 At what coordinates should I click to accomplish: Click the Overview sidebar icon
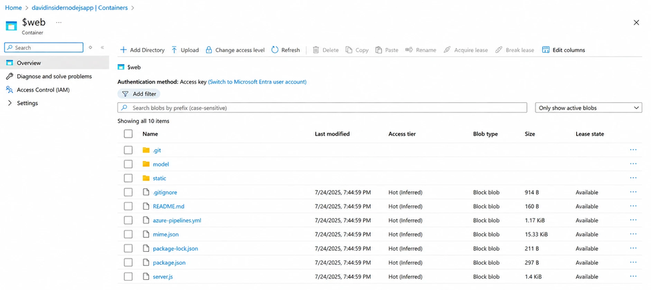[x=9, y=63]
